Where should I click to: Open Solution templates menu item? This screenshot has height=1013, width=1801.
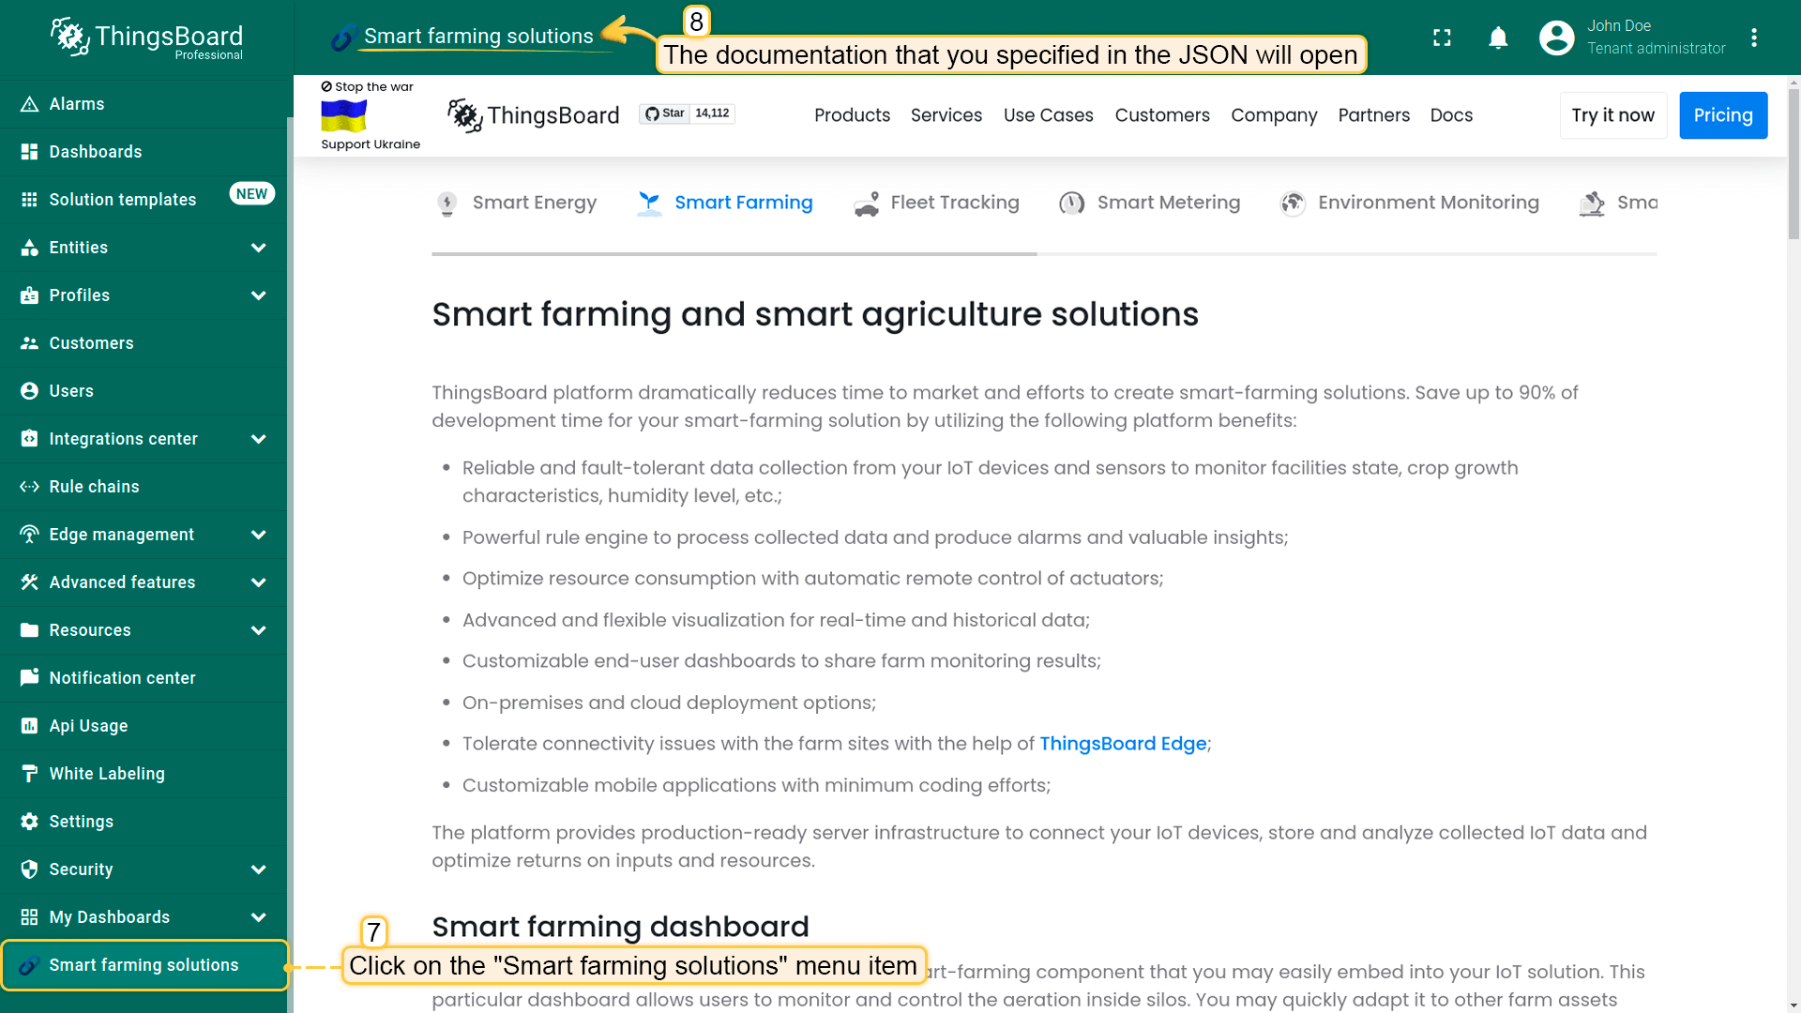point(144,200)
